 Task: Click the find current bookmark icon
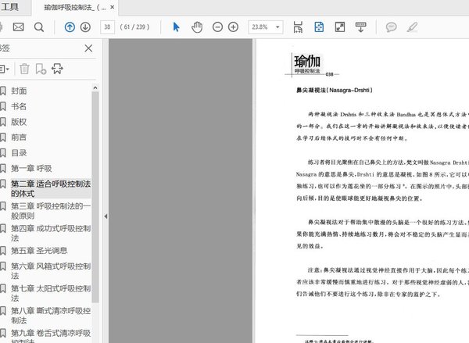pyautogui.click(x=57, y=69)
